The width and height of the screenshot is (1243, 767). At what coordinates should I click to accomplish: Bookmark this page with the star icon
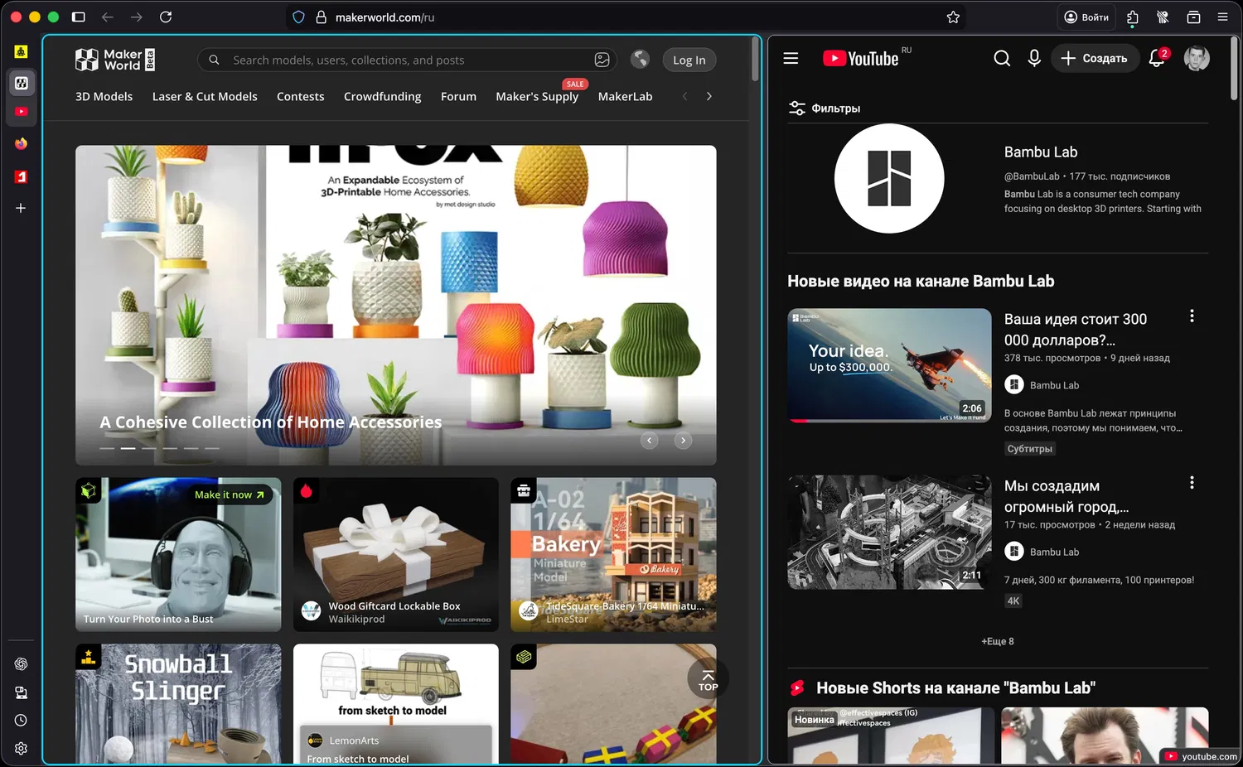pos(953,17)
